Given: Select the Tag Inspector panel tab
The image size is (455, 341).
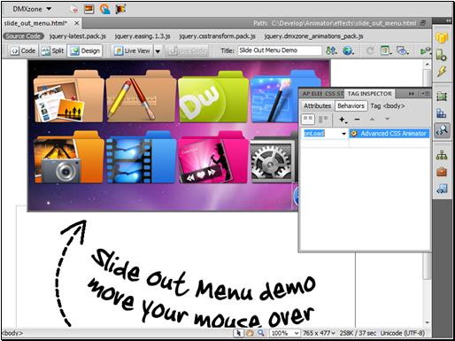Looking at the screenshot, I should pos(369,94).
